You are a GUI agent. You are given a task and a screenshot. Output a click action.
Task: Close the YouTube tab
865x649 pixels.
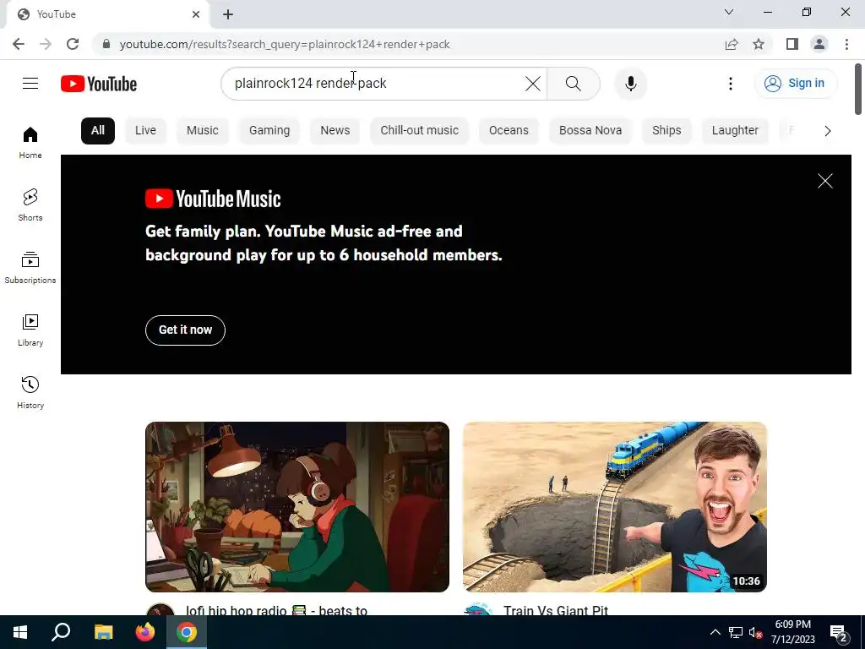coord(196,14)
